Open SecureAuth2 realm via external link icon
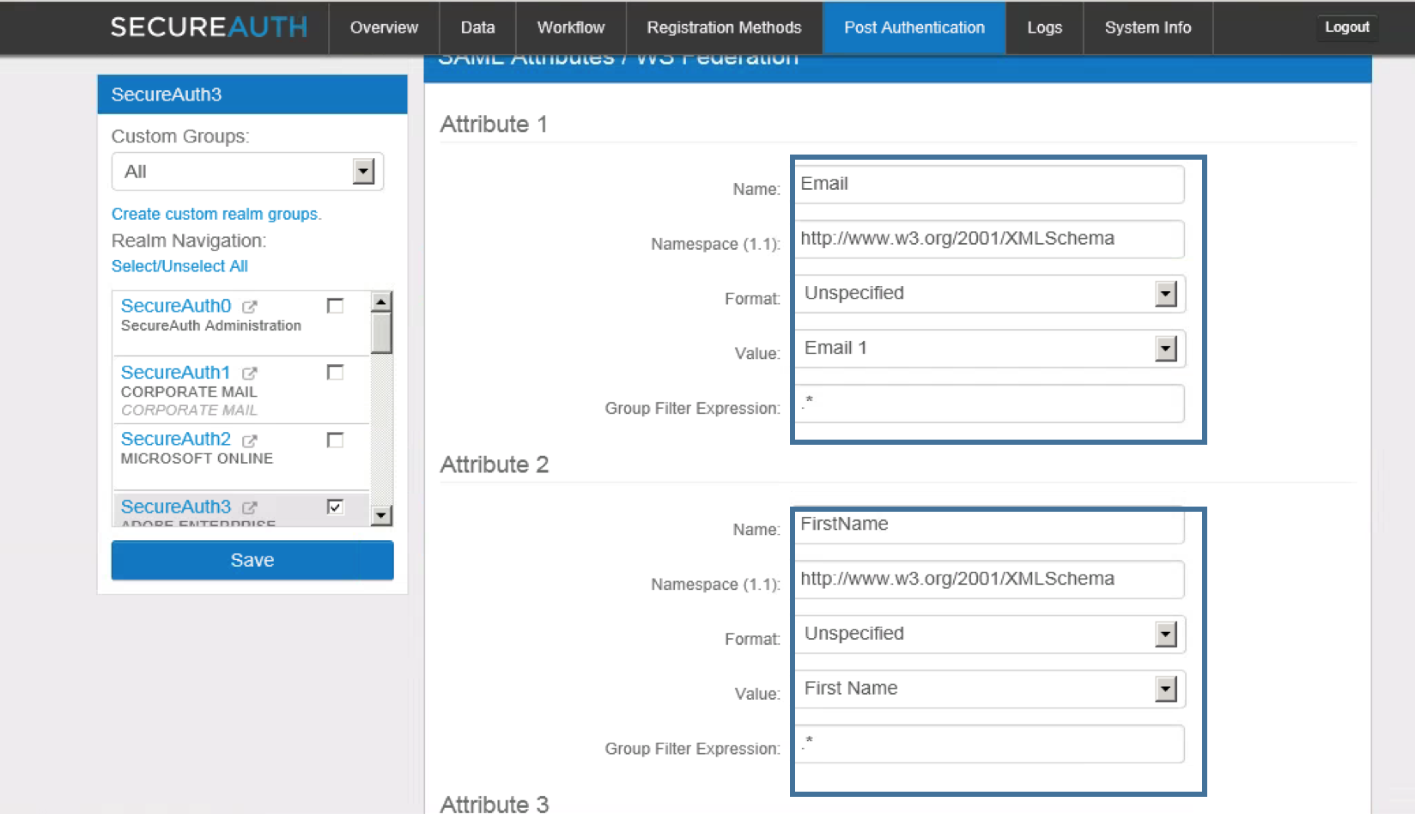Screen dimensions: 1415x814 click(249, 440)
